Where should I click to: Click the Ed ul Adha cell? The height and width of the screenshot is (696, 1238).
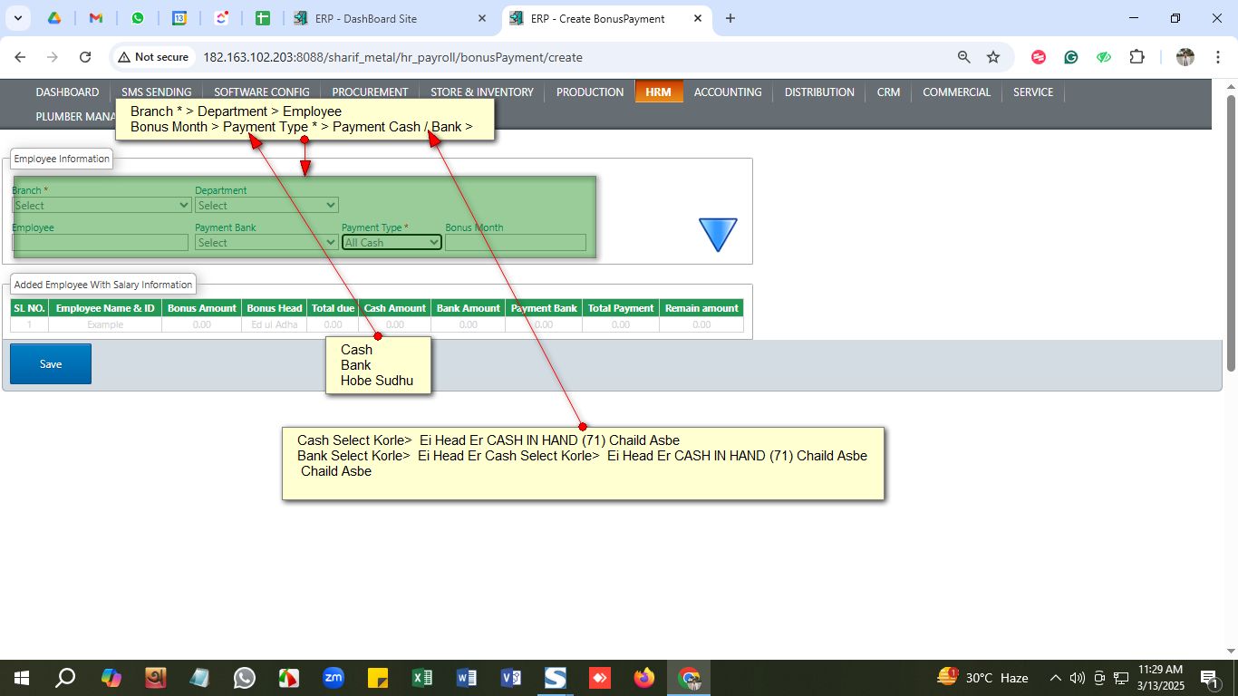coord(274,324)
